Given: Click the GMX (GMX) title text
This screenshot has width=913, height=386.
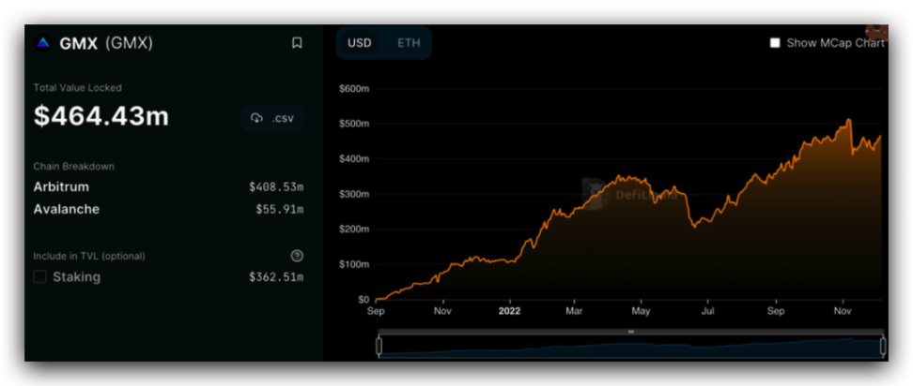Looking at the screenshot, I should [106, 43].
